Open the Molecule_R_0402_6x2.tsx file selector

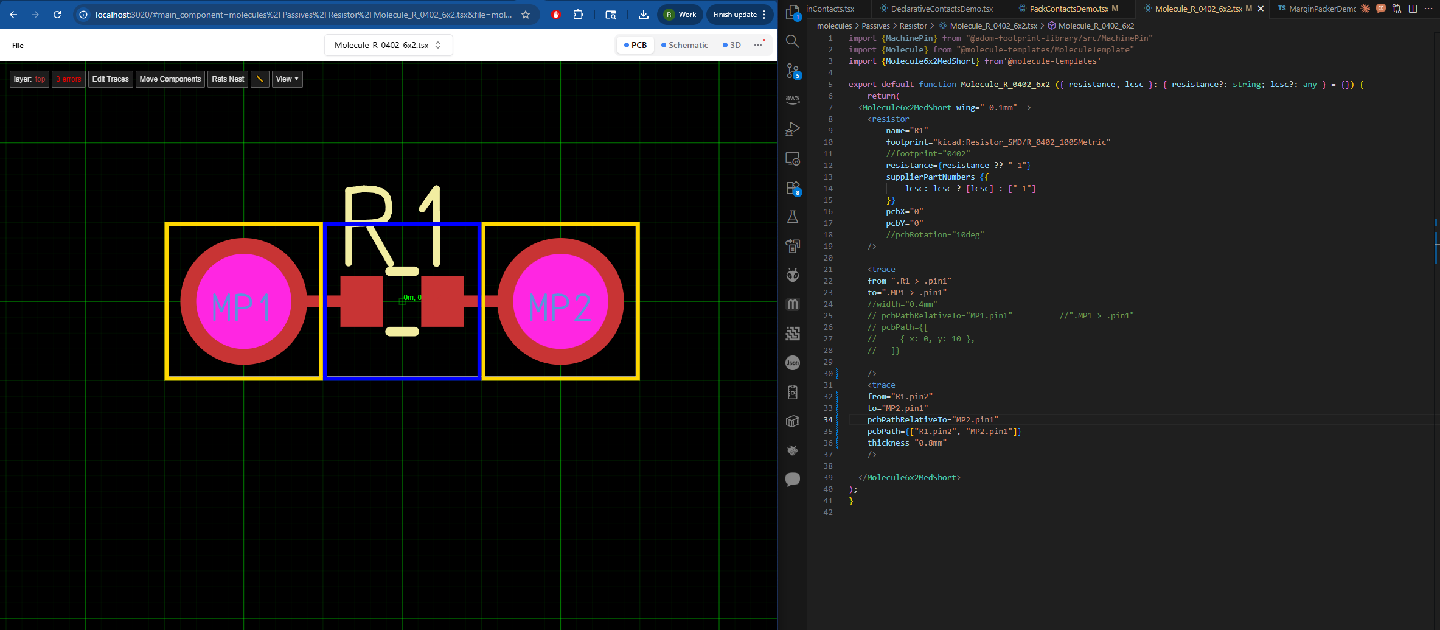[x=388, y=45]
